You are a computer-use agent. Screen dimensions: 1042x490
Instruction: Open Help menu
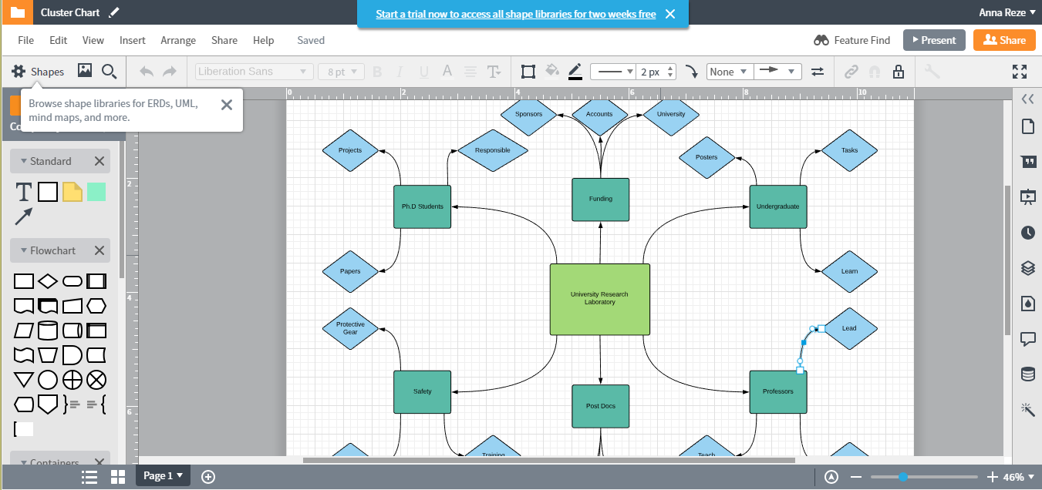click(x=264, y=40)
